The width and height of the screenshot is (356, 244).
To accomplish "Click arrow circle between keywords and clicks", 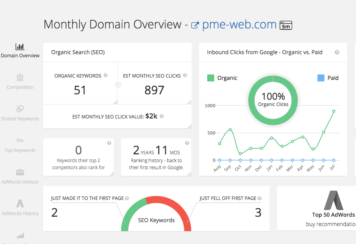I will coord(118,85).
